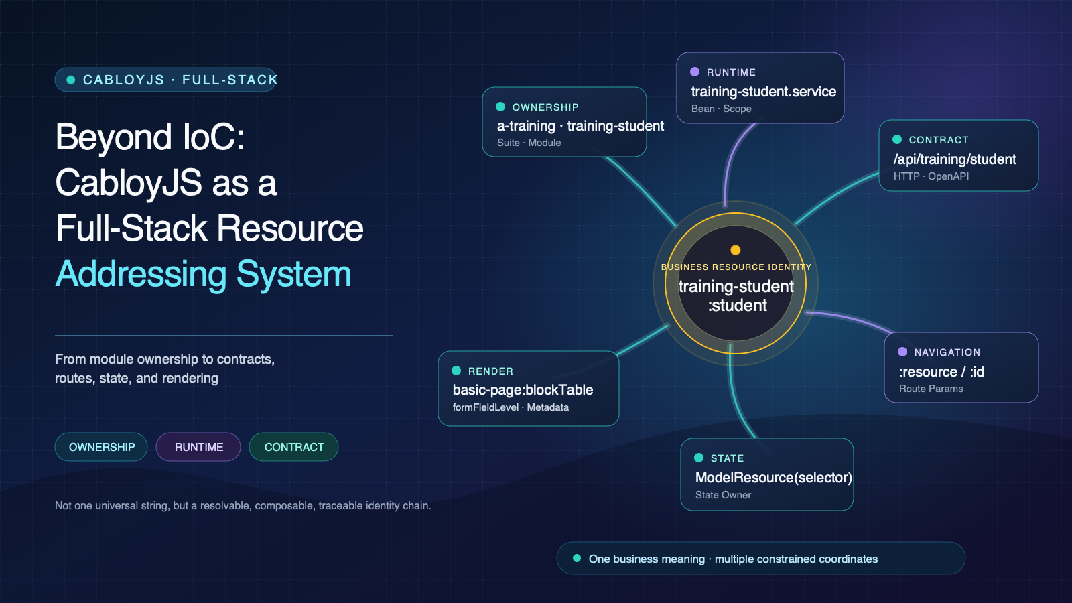Click the teal dot beside RENDER heading
Viewport: 1072px width, 603px height.
456,371
